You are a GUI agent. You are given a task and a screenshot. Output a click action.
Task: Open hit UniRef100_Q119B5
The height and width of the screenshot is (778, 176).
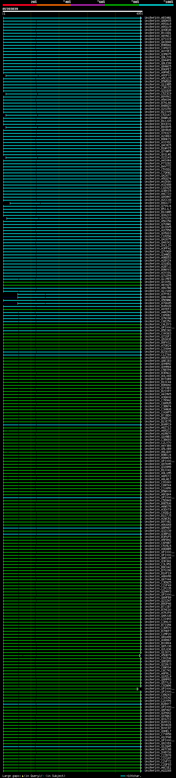point(158,84)
